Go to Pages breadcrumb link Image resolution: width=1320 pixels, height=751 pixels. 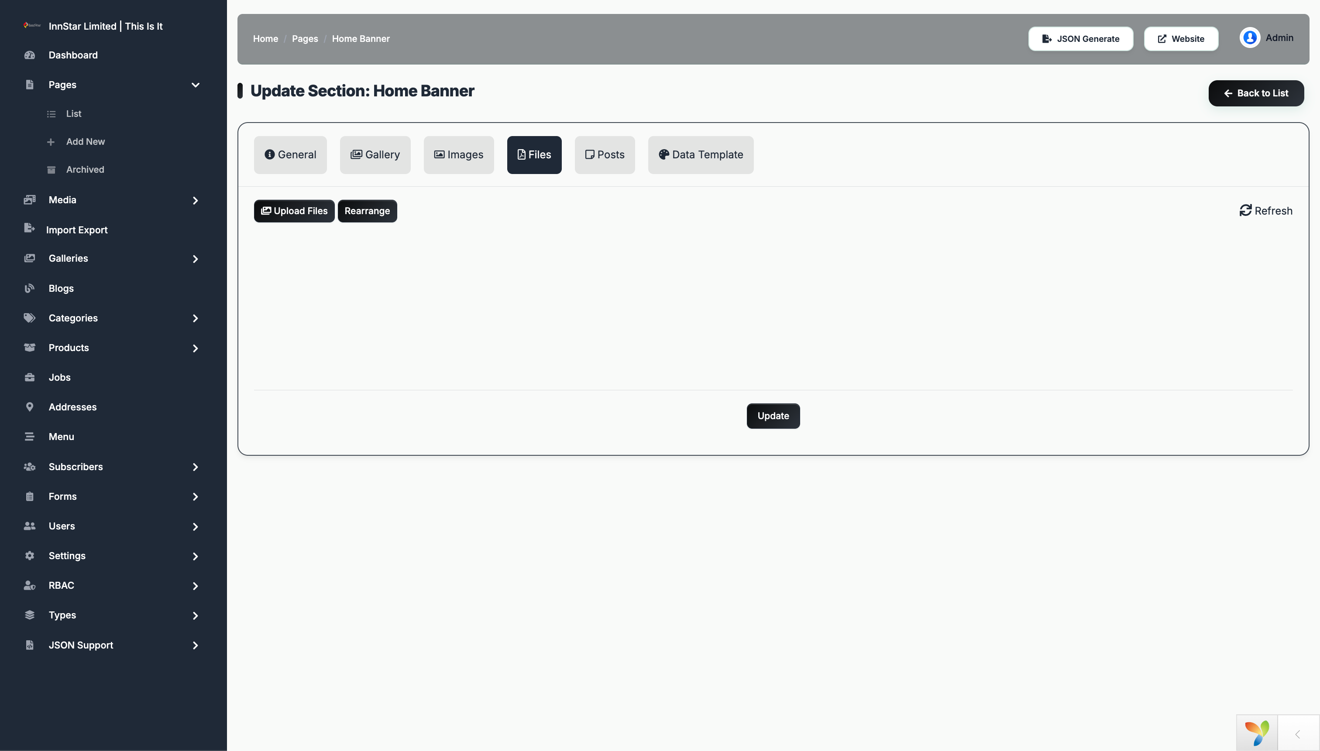(x=305, y=39)
